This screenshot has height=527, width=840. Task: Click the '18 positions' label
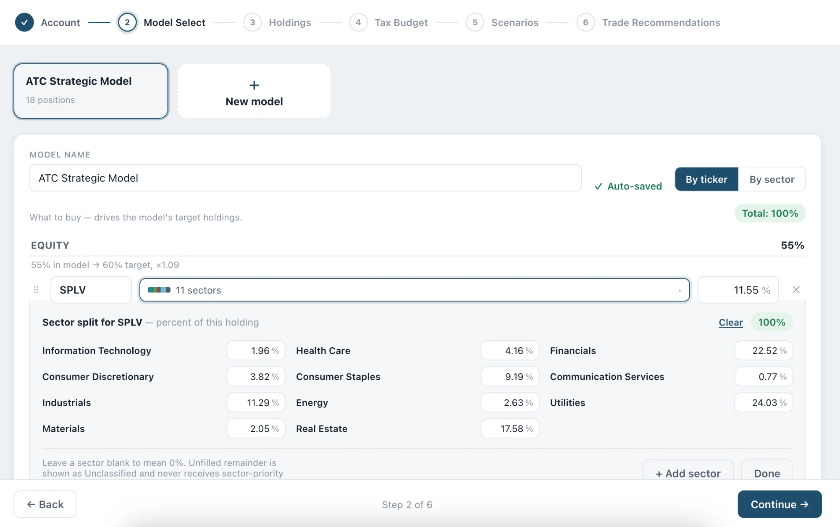click(x=50, y=100)
